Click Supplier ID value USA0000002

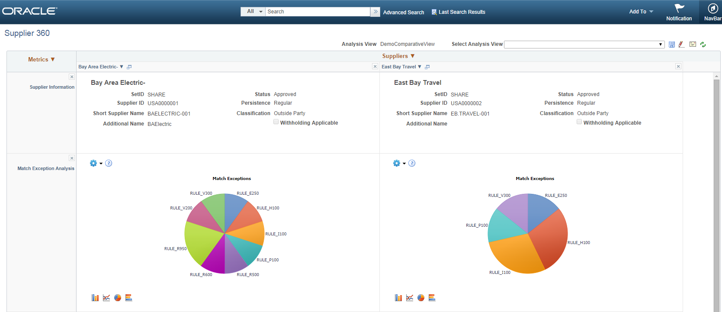pos(466,103)
